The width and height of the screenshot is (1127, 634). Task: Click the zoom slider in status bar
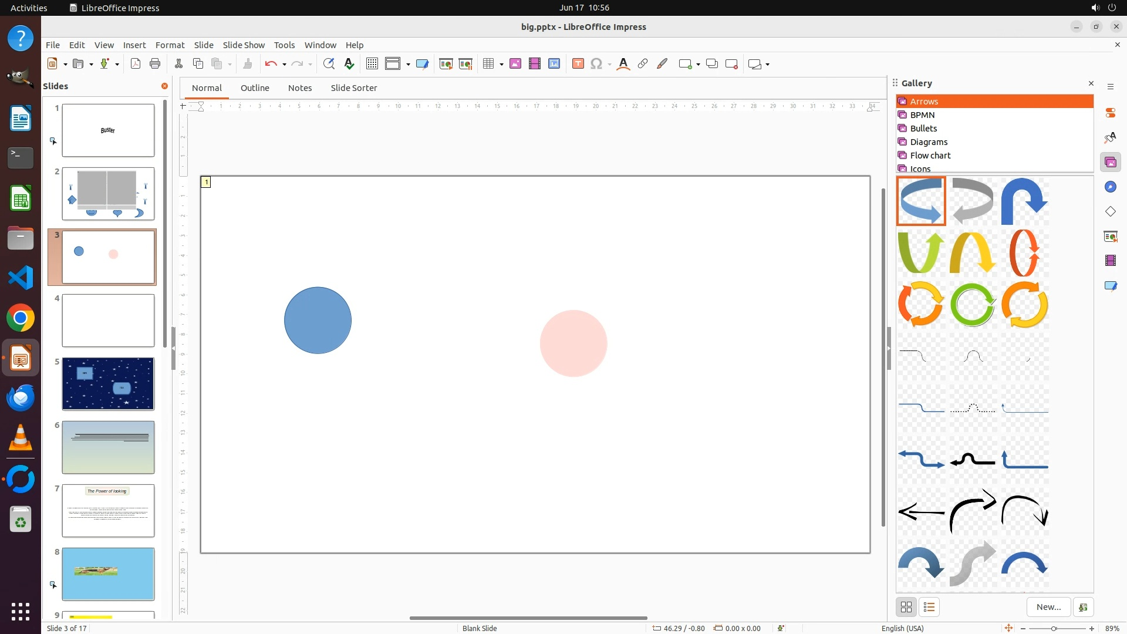coord(1054,628)
